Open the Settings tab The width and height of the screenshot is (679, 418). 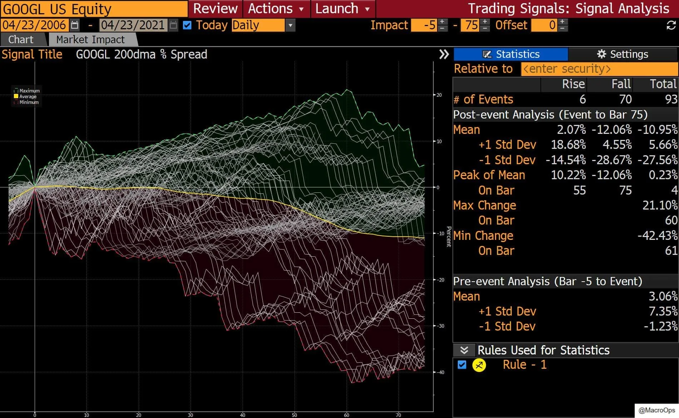click(x=622, y=54)
